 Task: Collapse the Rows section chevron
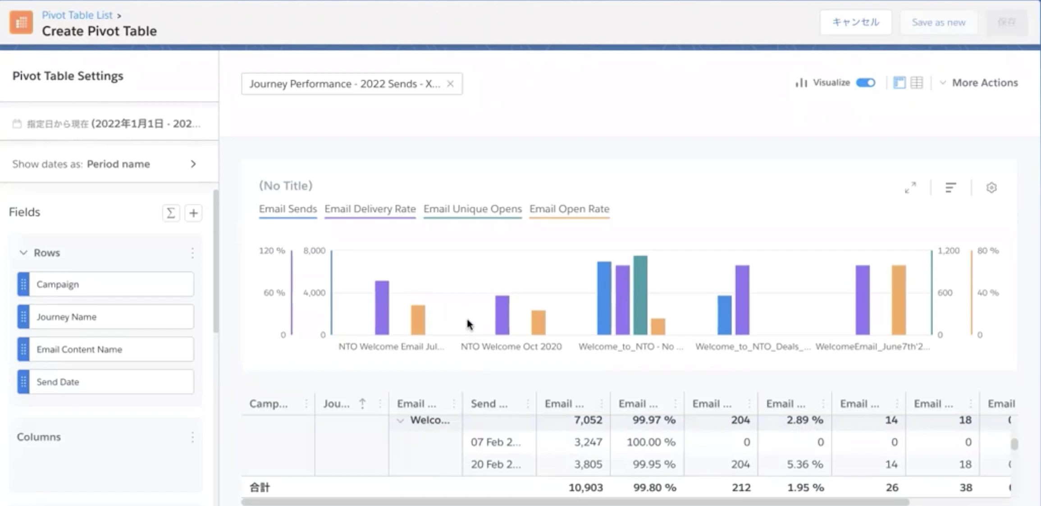tap(23, 253)
